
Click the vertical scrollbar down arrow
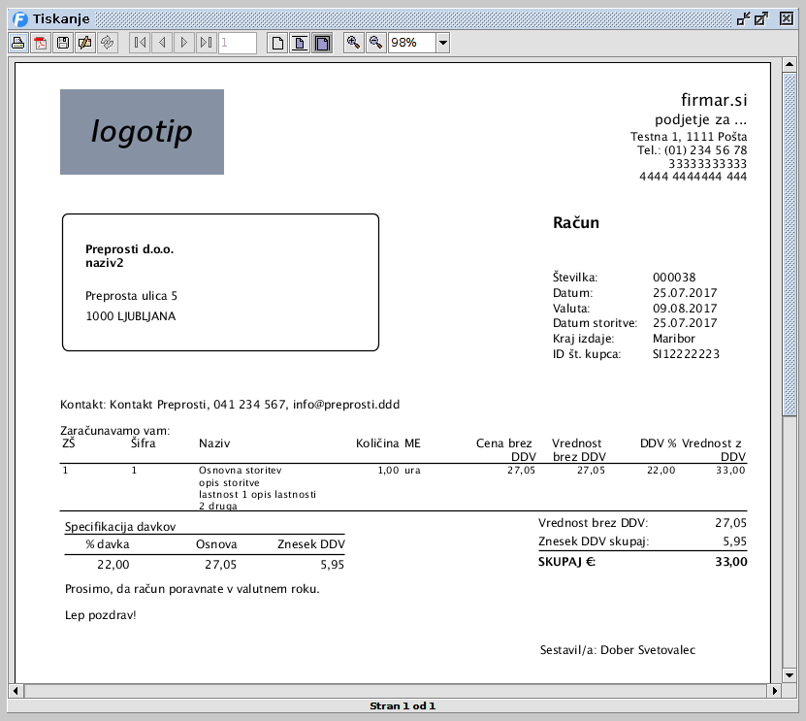point(790,674)
